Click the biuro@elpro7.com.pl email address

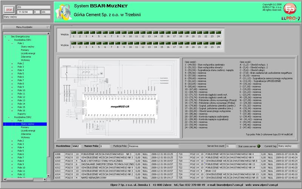[x=230, y=185]
